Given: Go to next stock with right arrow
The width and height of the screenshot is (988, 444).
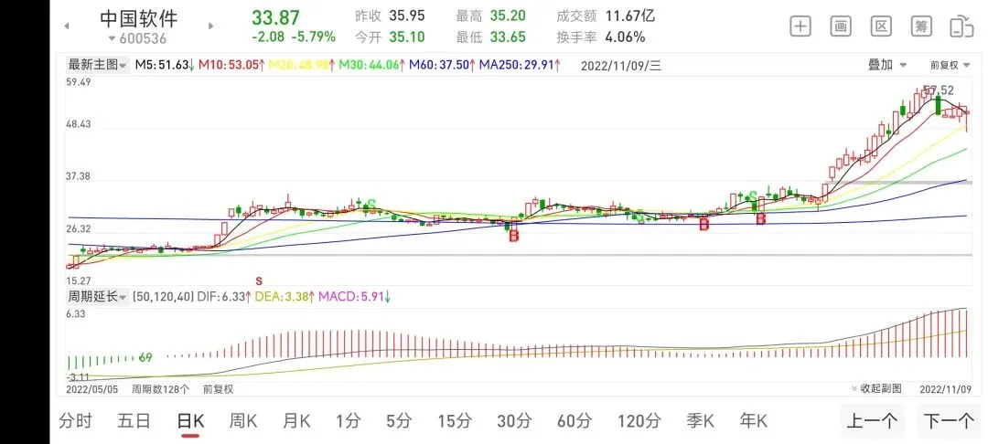Looking at the screenshot, I should tap(211, 26).
